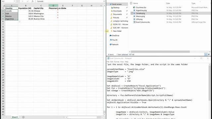Open the ELEC 481 folder in navigation pane
This screenshot has width=212, height=119.
tap(121, 28)
